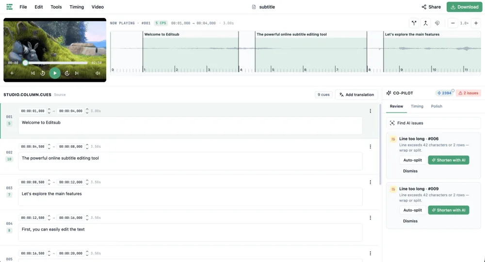Click the text field 'Let's explore the main features'
485x262 pixels.
coord(190,197)
